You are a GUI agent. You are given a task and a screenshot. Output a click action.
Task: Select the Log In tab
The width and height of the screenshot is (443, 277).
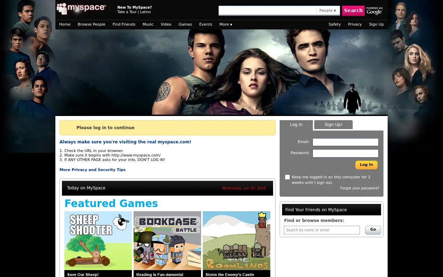[x=296, y=125]
